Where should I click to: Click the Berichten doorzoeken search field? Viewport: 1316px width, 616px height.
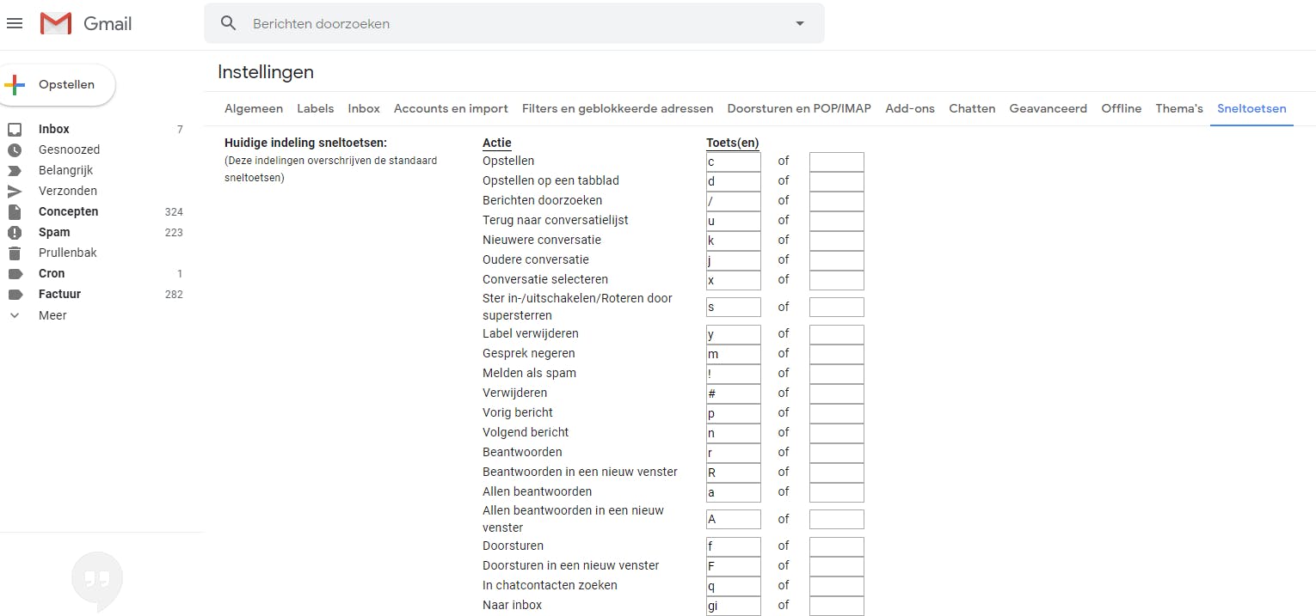tap(516, 23)
